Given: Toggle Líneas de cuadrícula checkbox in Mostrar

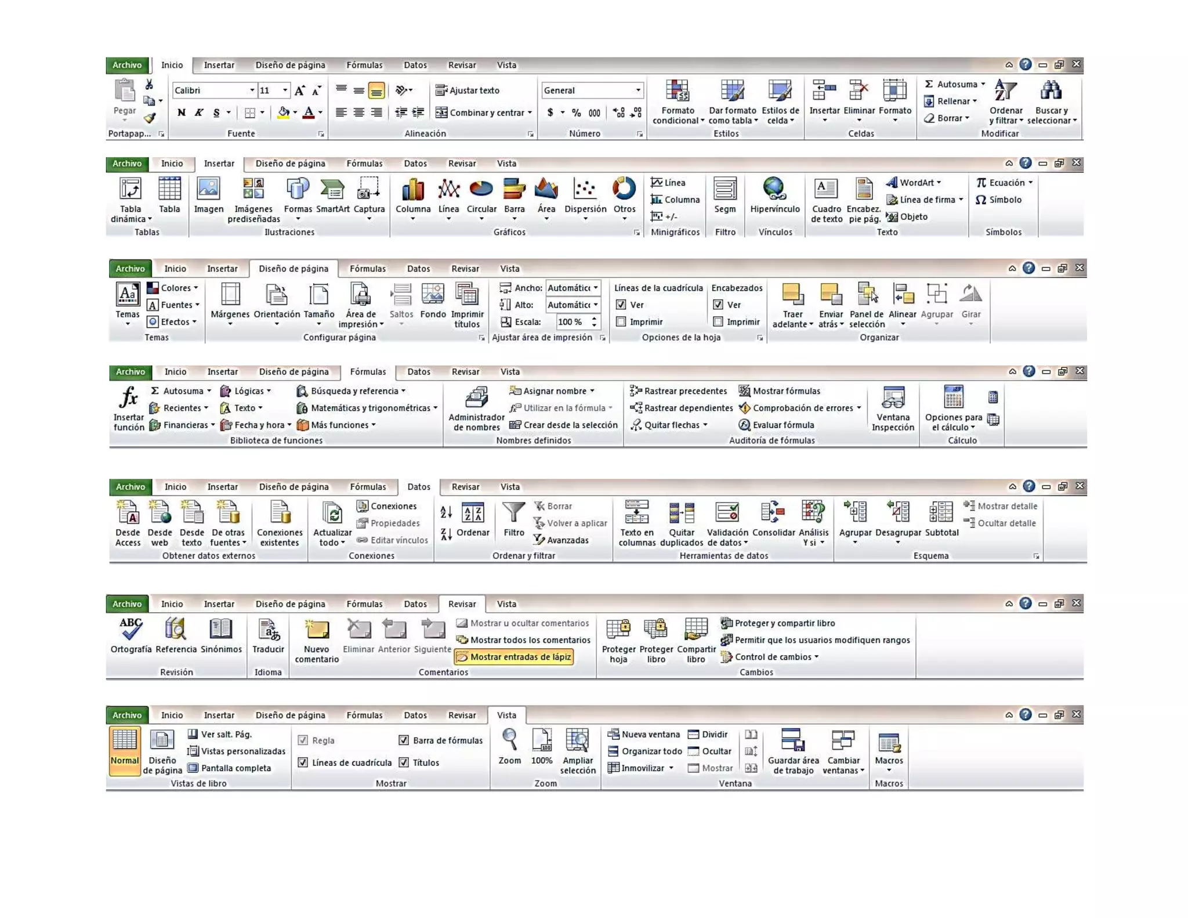Looking at the screenshot, I should point(303,762).
